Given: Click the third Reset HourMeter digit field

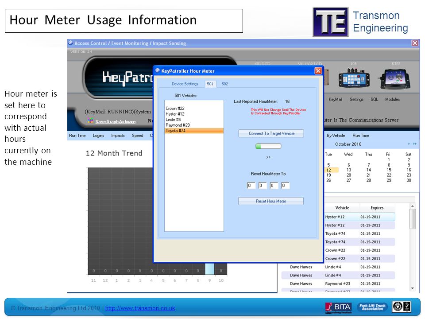Looking at the screenshot, I should pyautogui.click(x=274, y=186).
